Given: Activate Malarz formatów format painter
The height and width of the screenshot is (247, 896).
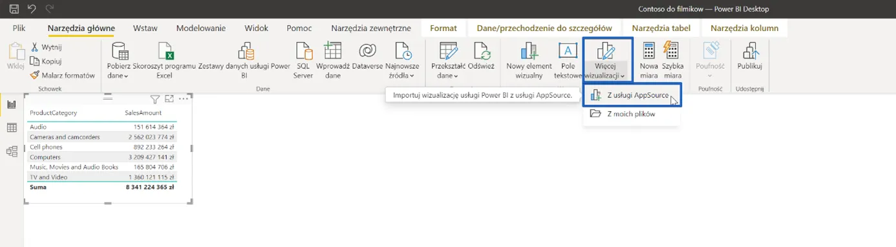Looking at the screenshot, I should (63, 75).
